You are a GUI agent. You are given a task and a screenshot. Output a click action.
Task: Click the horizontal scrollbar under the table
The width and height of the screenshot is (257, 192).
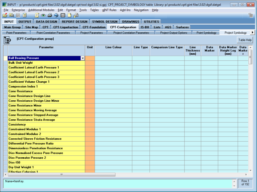tap(61, 174)
